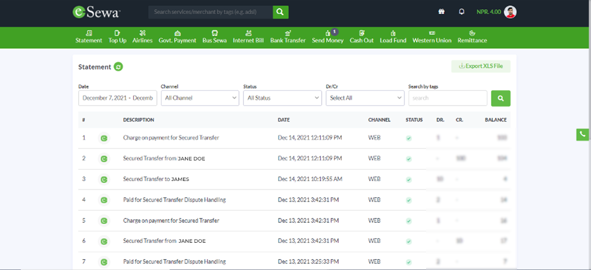Go to Bank Transfer
Image resolution: width=591 pixels, height=270 pixels.
tap(287, 36)
